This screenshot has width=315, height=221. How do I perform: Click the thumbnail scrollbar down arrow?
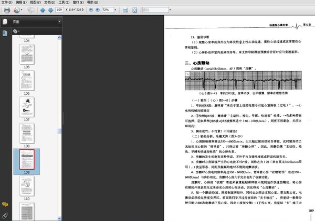pos(59,218)
